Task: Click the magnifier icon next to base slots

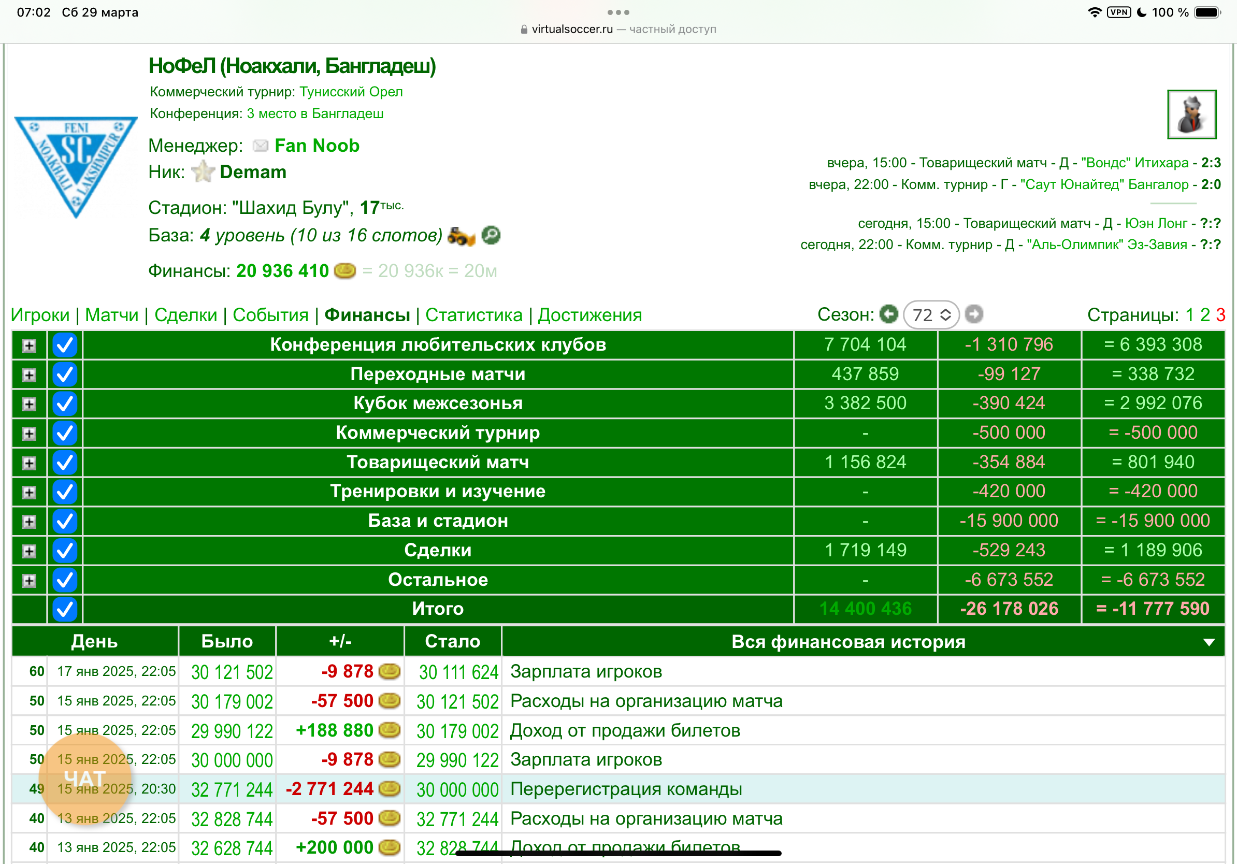Action: [x=491, y=235]
